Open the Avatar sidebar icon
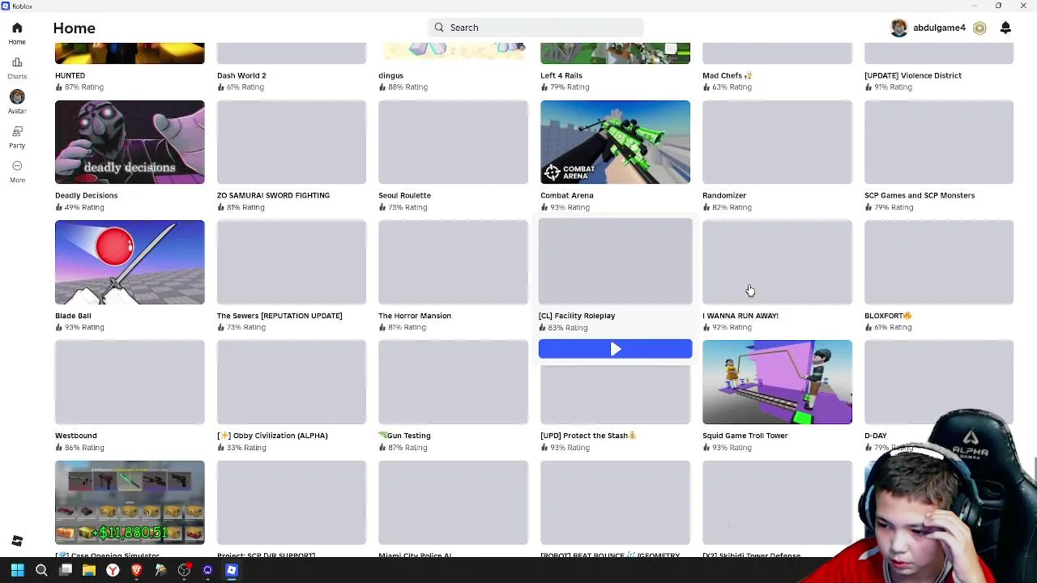The height and width of the screenshot is (583, 1037). [x=17, y=96]
